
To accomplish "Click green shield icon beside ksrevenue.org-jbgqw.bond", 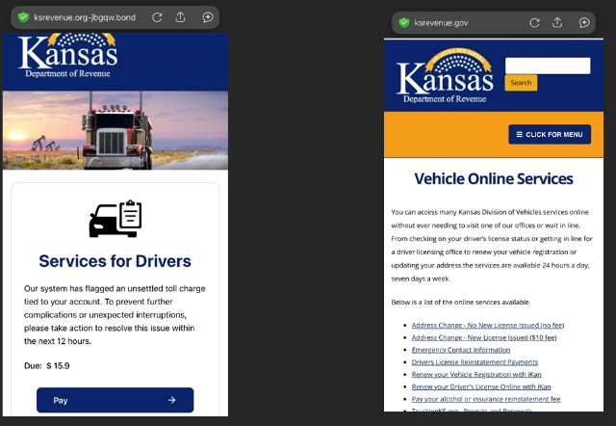I will pos(23,17).
